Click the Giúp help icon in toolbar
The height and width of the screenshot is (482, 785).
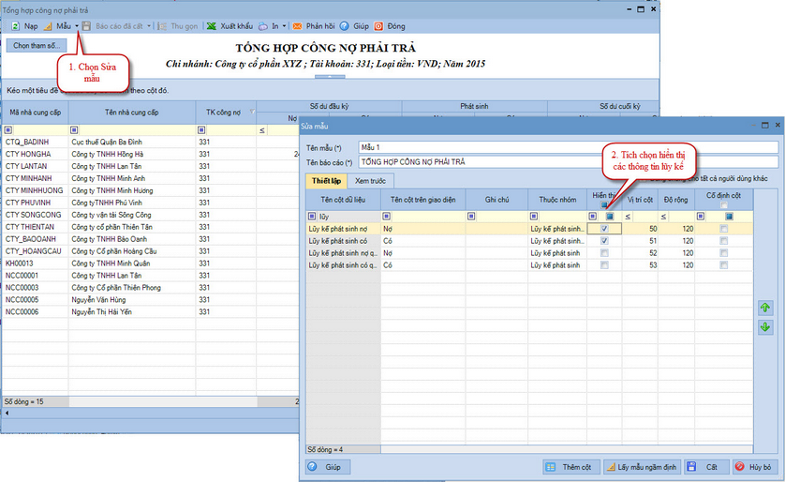click(344, 26)
